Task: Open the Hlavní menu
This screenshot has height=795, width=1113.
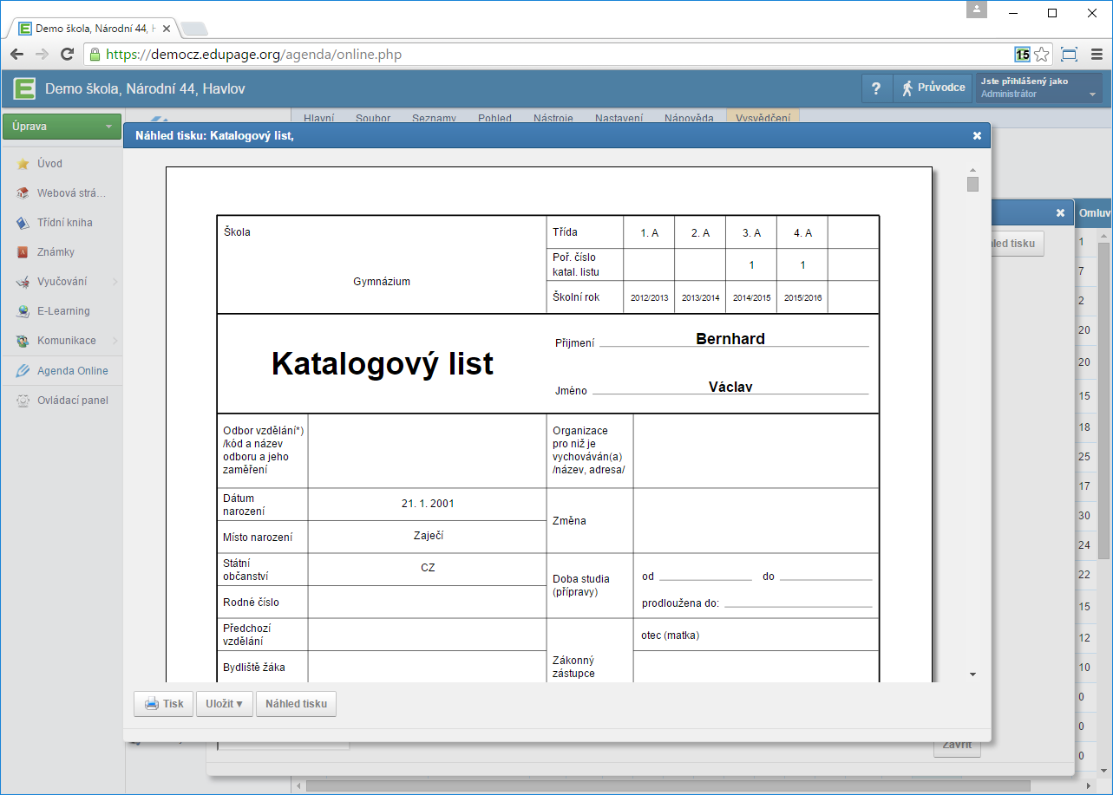Action: 318,118
